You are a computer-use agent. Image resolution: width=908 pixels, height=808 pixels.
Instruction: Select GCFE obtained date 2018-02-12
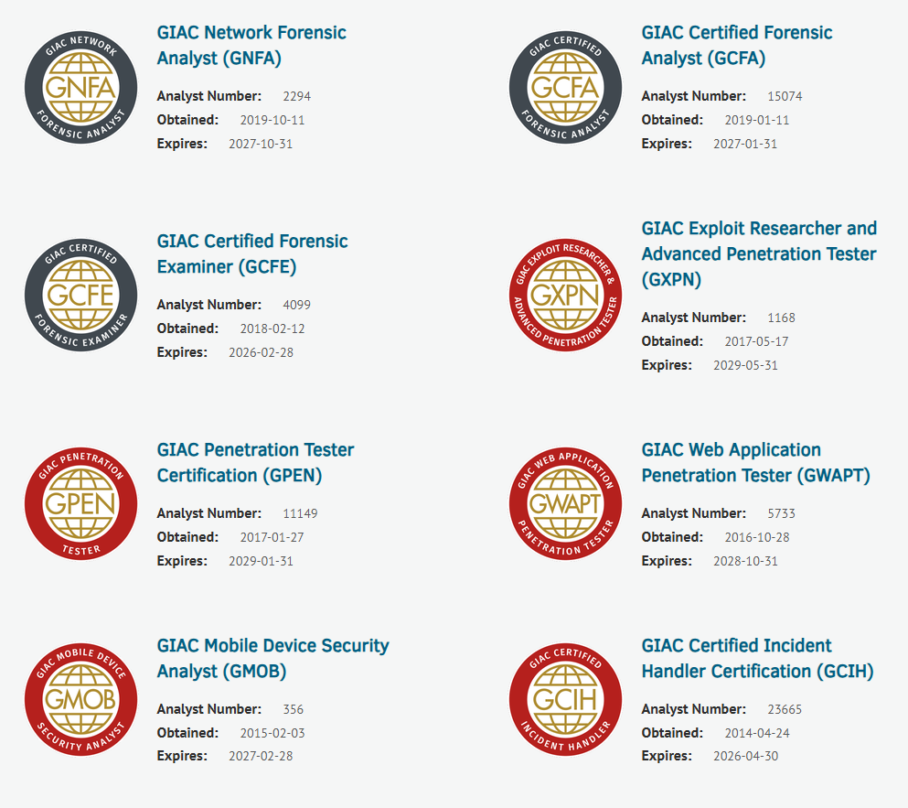pos(272,329)
